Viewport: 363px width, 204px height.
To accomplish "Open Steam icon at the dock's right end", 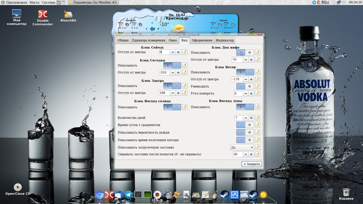I will [253, 194].
